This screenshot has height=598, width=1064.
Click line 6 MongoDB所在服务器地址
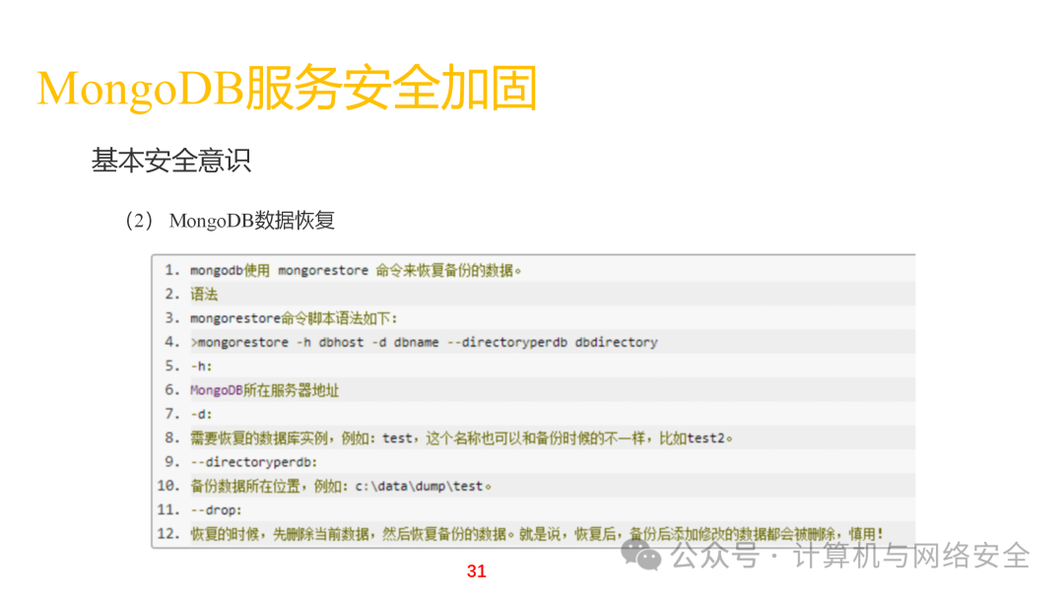point(264,390)
